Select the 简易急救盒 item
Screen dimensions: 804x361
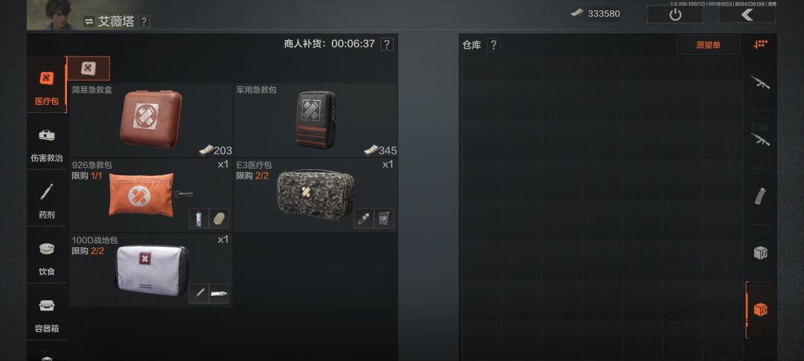151,120
